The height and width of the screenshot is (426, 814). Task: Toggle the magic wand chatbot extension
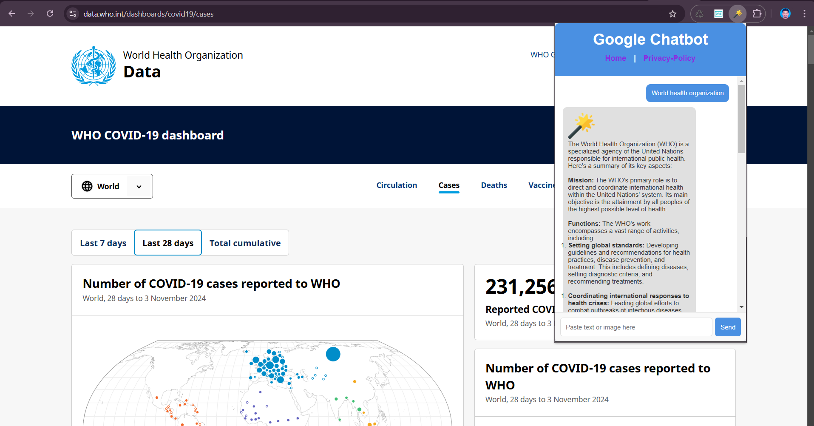tap(738, 14)
